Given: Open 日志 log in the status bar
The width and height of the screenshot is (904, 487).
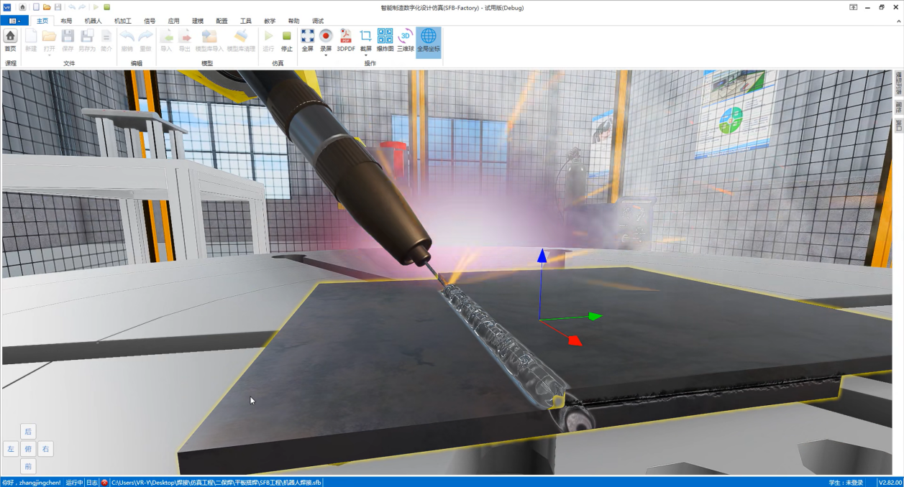Looking at the screenshot, I should (92, 482).
